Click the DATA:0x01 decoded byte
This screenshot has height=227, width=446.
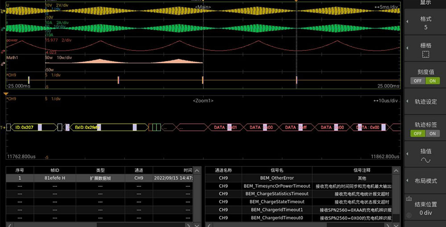click(225, 127)
